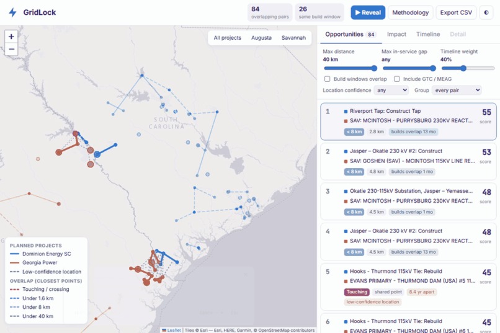The height and width of the screenshot is (333, 500).
Task: Select the Savannah map view filter
Action: 293,38
